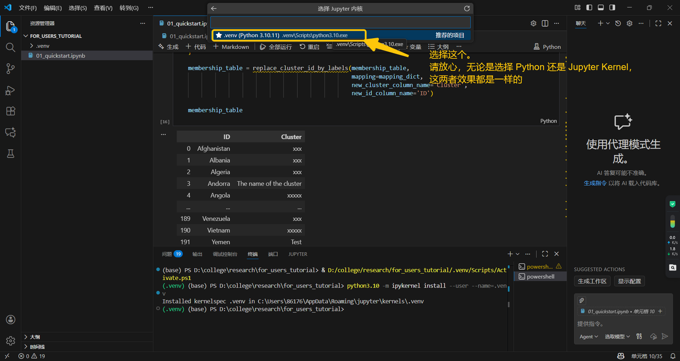Image resolution: width=680 pixels, height=361 pixels.
Task: Open the Search view in activity bar
Action: [10, 47]
